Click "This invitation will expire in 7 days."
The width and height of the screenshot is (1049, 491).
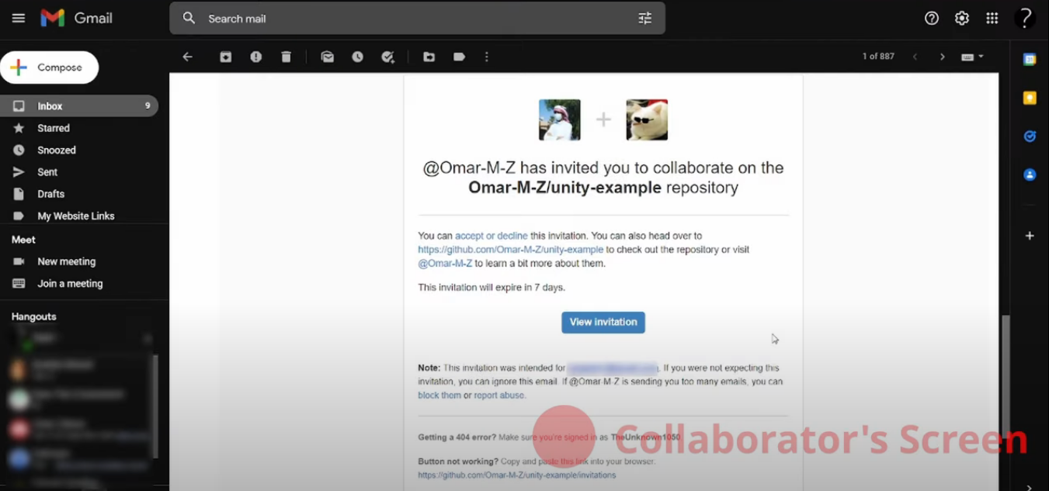point(492,288)
